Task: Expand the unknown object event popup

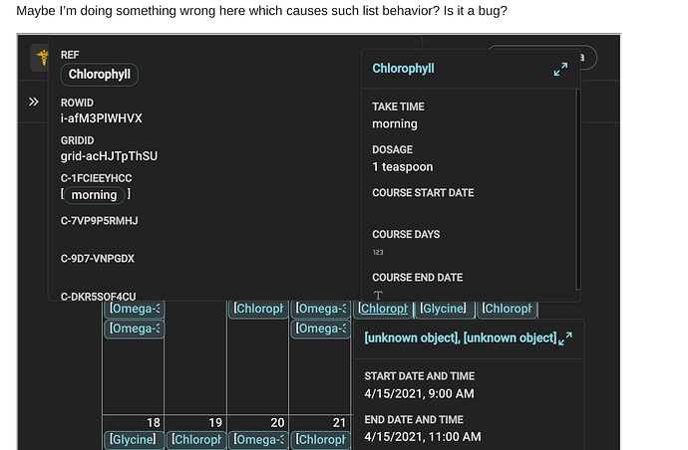Action: click(x=566, y=339)
